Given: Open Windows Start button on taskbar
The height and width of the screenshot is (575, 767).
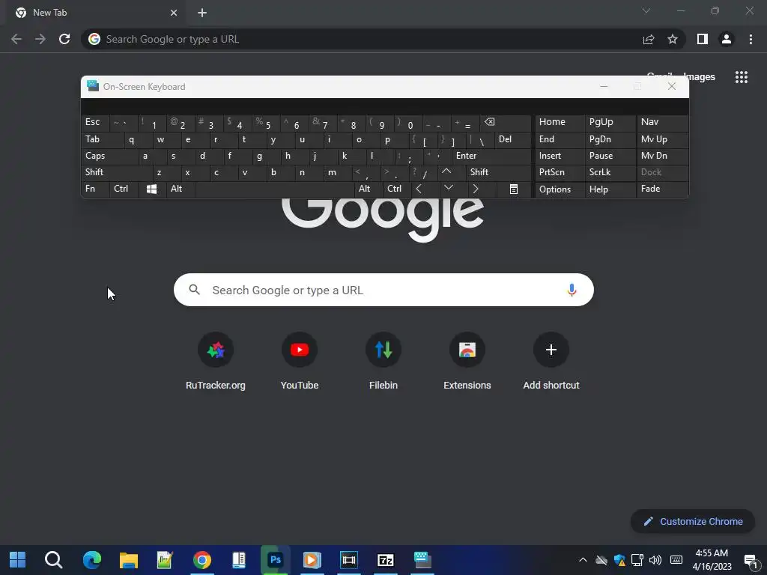Looking at the screenshot, I should click(18, 560).
